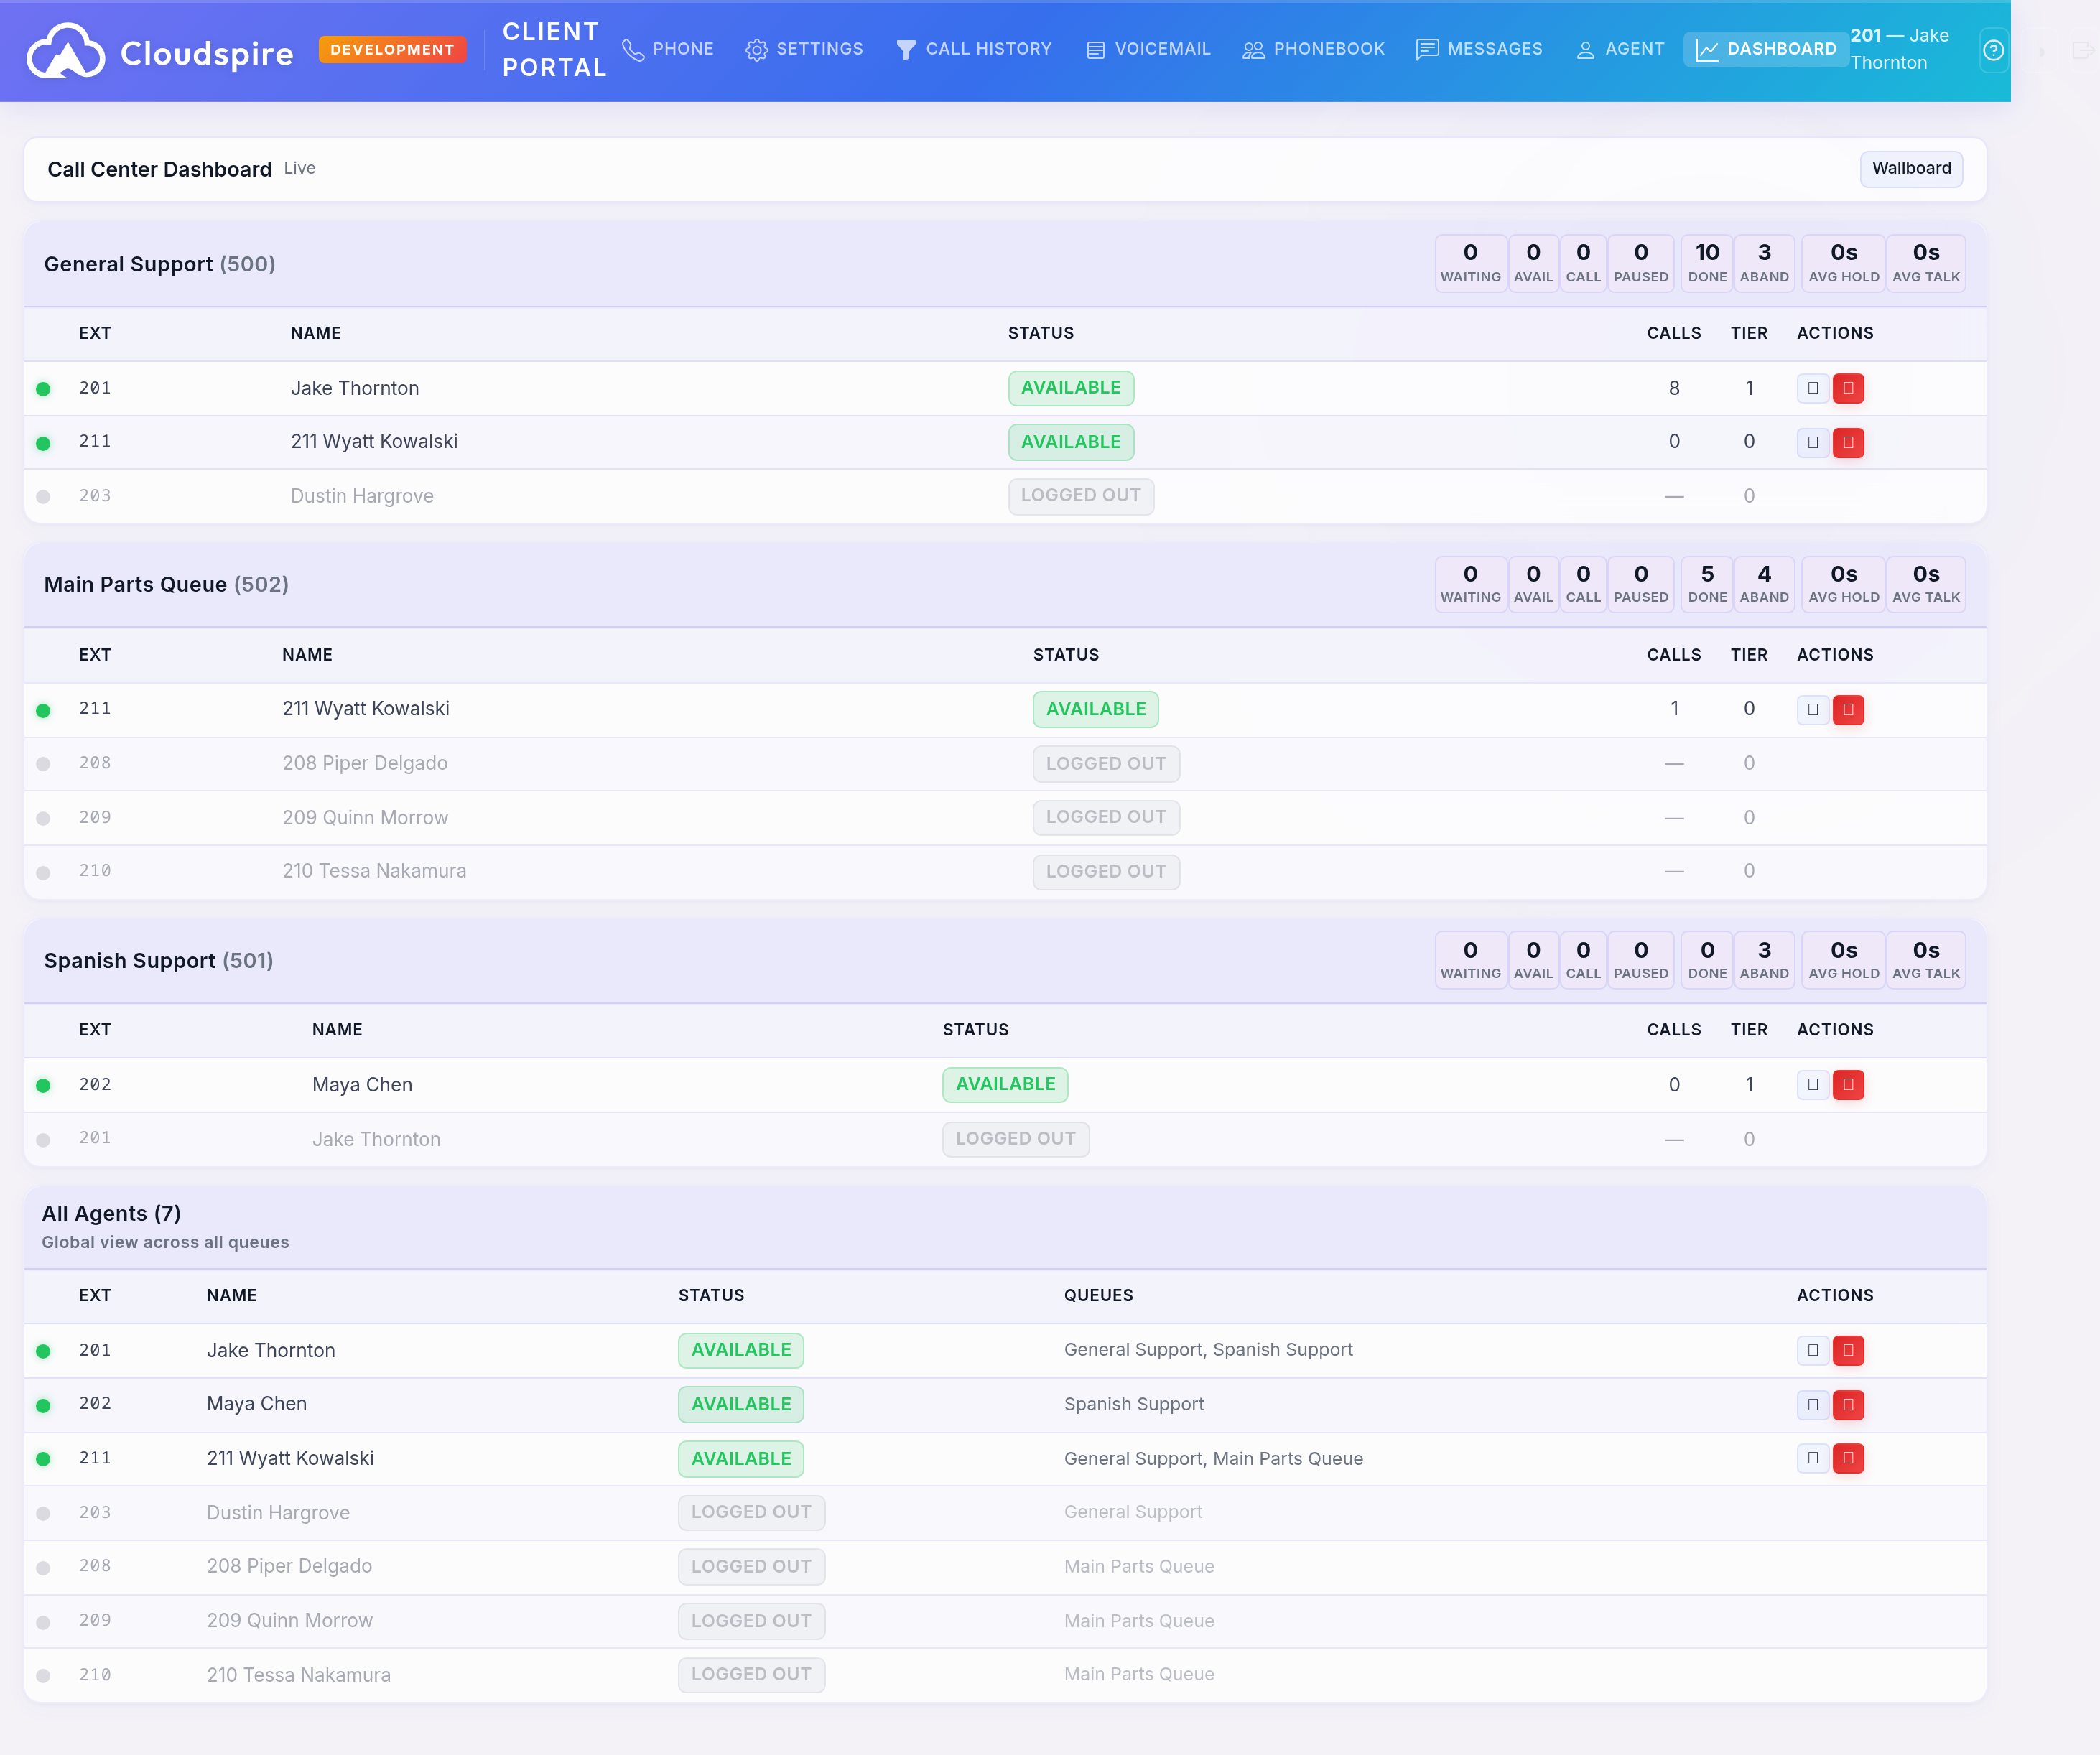This screenshot has height=1755, width=2100.
Task: Collapse the All Agents (7) section
Action: [110, 1213]
